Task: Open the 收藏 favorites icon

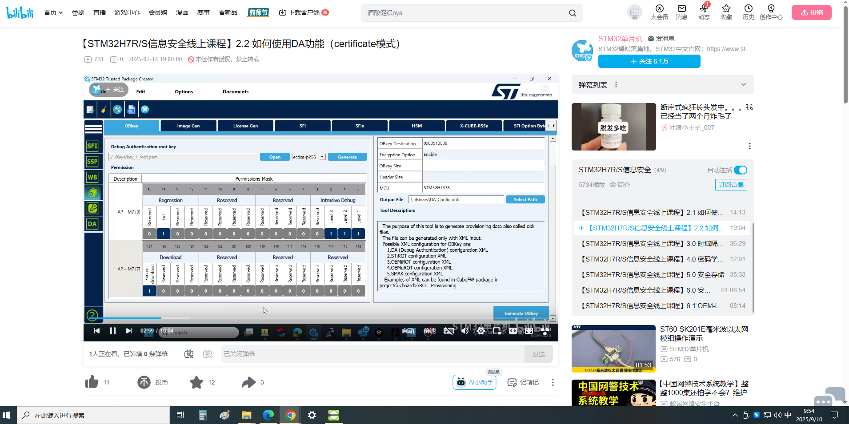Action: [726, 12]
